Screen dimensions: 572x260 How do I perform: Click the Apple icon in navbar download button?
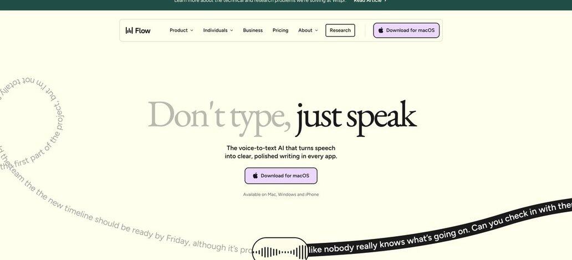pyautogui.click(x=381, y=30)
